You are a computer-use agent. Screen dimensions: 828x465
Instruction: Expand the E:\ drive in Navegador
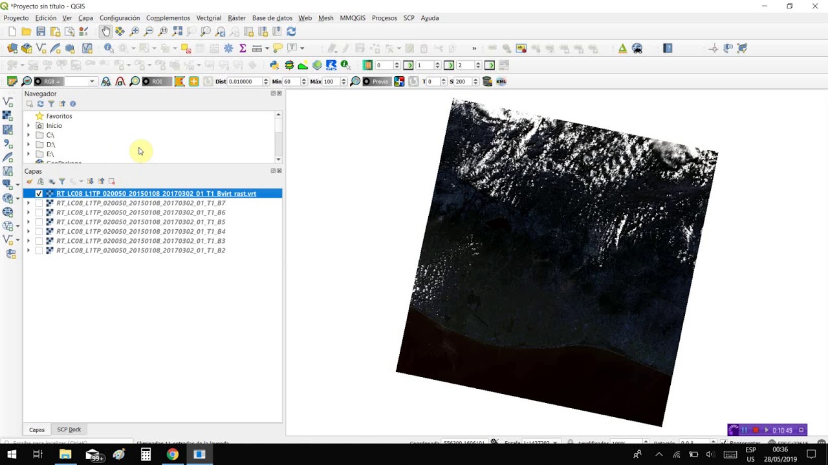click(x=28, y=154)
